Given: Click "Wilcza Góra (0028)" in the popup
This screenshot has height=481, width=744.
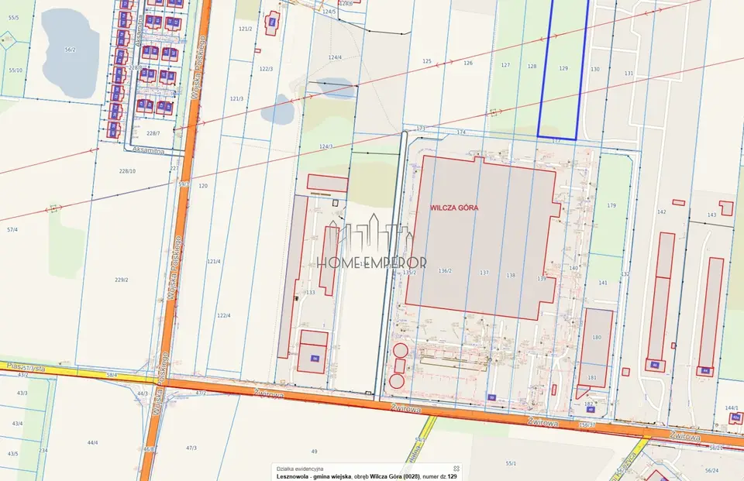Looking at the screenshot, I should coord(394,476).
